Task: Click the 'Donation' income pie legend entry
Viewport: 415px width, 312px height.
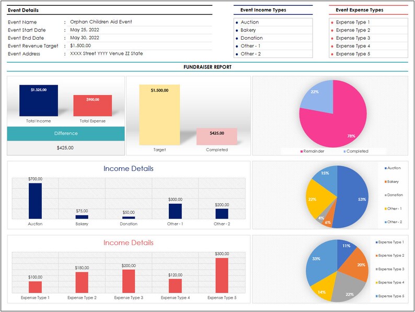Action: [394, 195]
